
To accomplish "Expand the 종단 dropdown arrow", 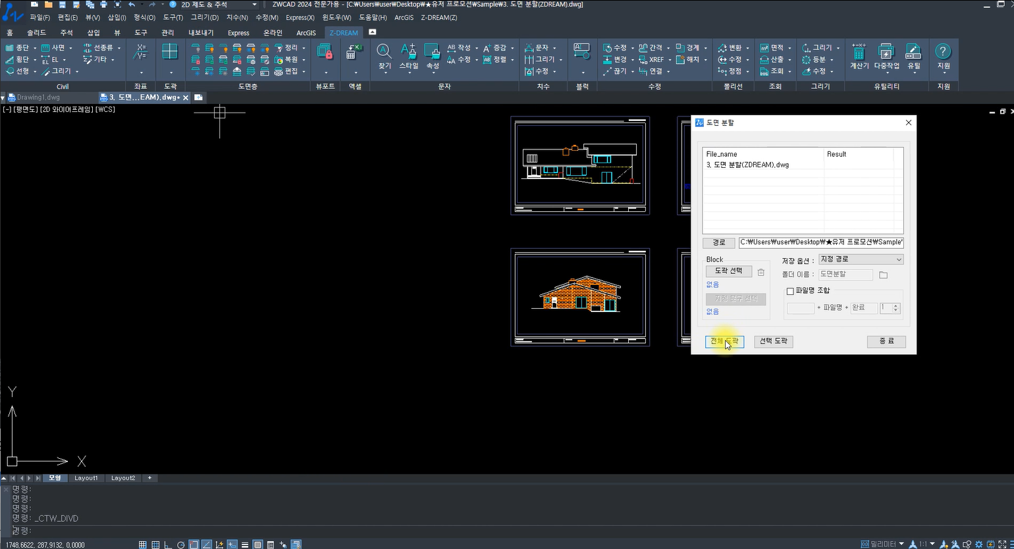I will [34, 48].
